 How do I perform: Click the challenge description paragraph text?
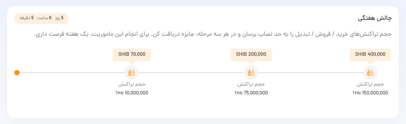(x=213, y=34)
